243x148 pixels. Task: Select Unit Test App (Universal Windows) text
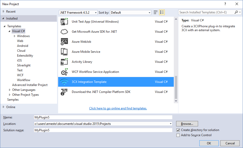click(x=95, y=22)
